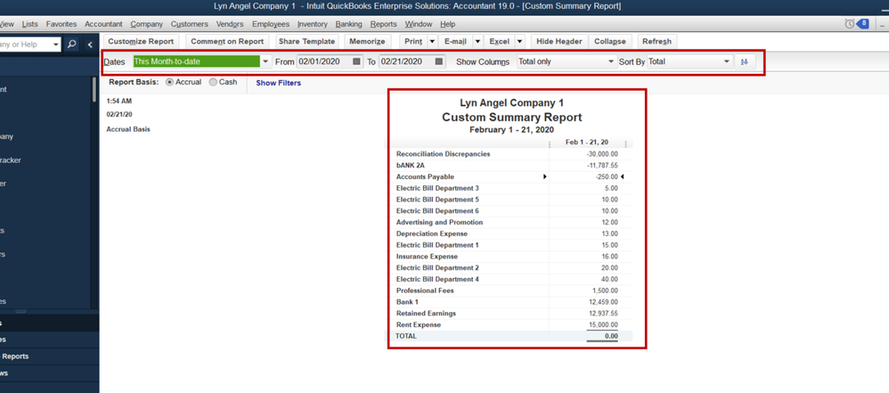Expand the Print button dropdown arrow

pyautogui.click(x=432, y=41)
